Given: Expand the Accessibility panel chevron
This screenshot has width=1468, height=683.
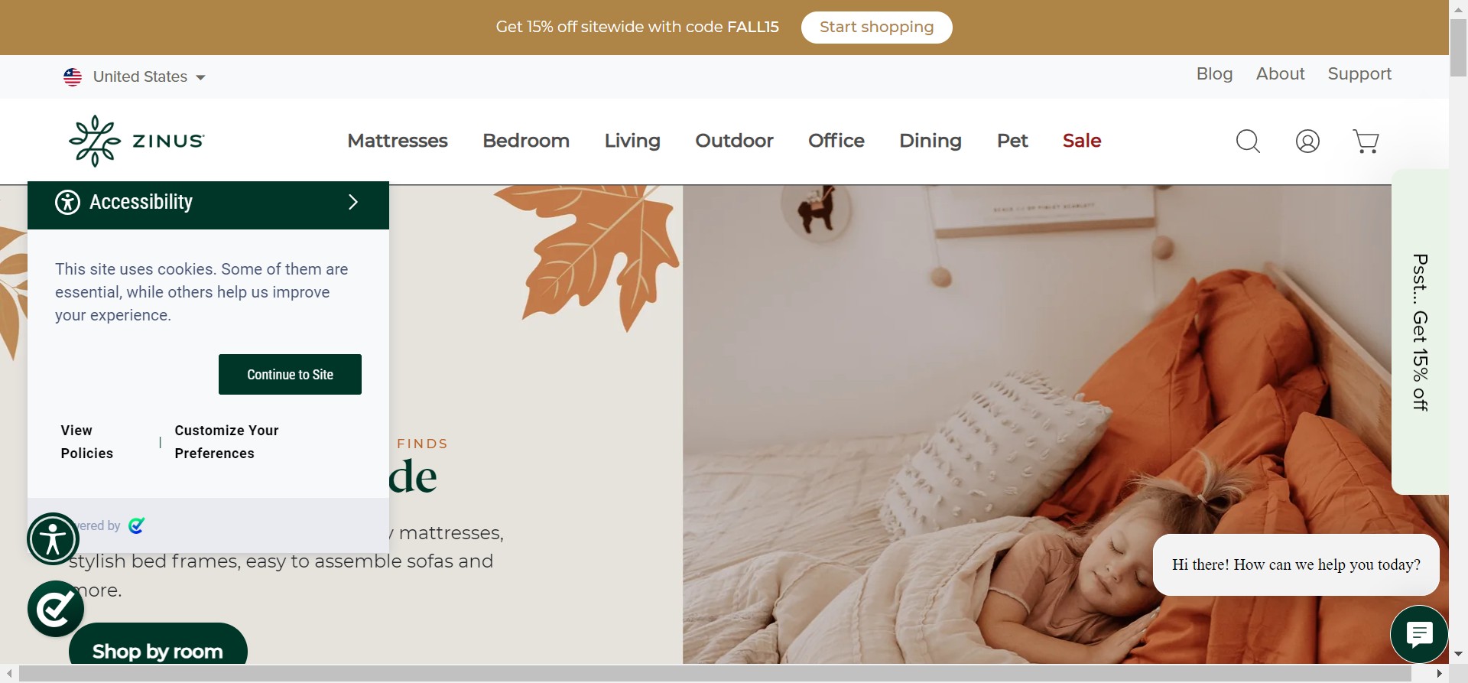Looking at the screenshot, I should pos(353,202).
